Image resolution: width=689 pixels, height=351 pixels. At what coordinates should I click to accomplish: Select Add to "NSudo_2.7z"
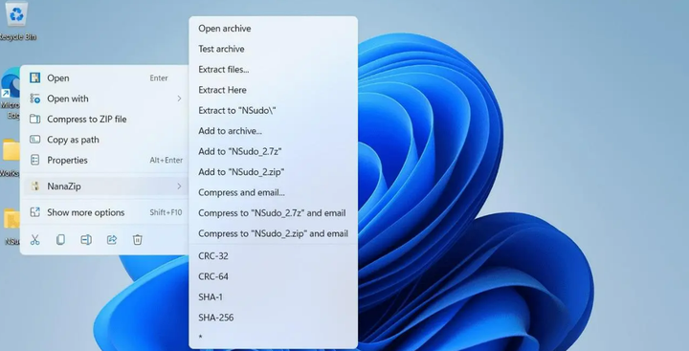[x=273, y=151]
